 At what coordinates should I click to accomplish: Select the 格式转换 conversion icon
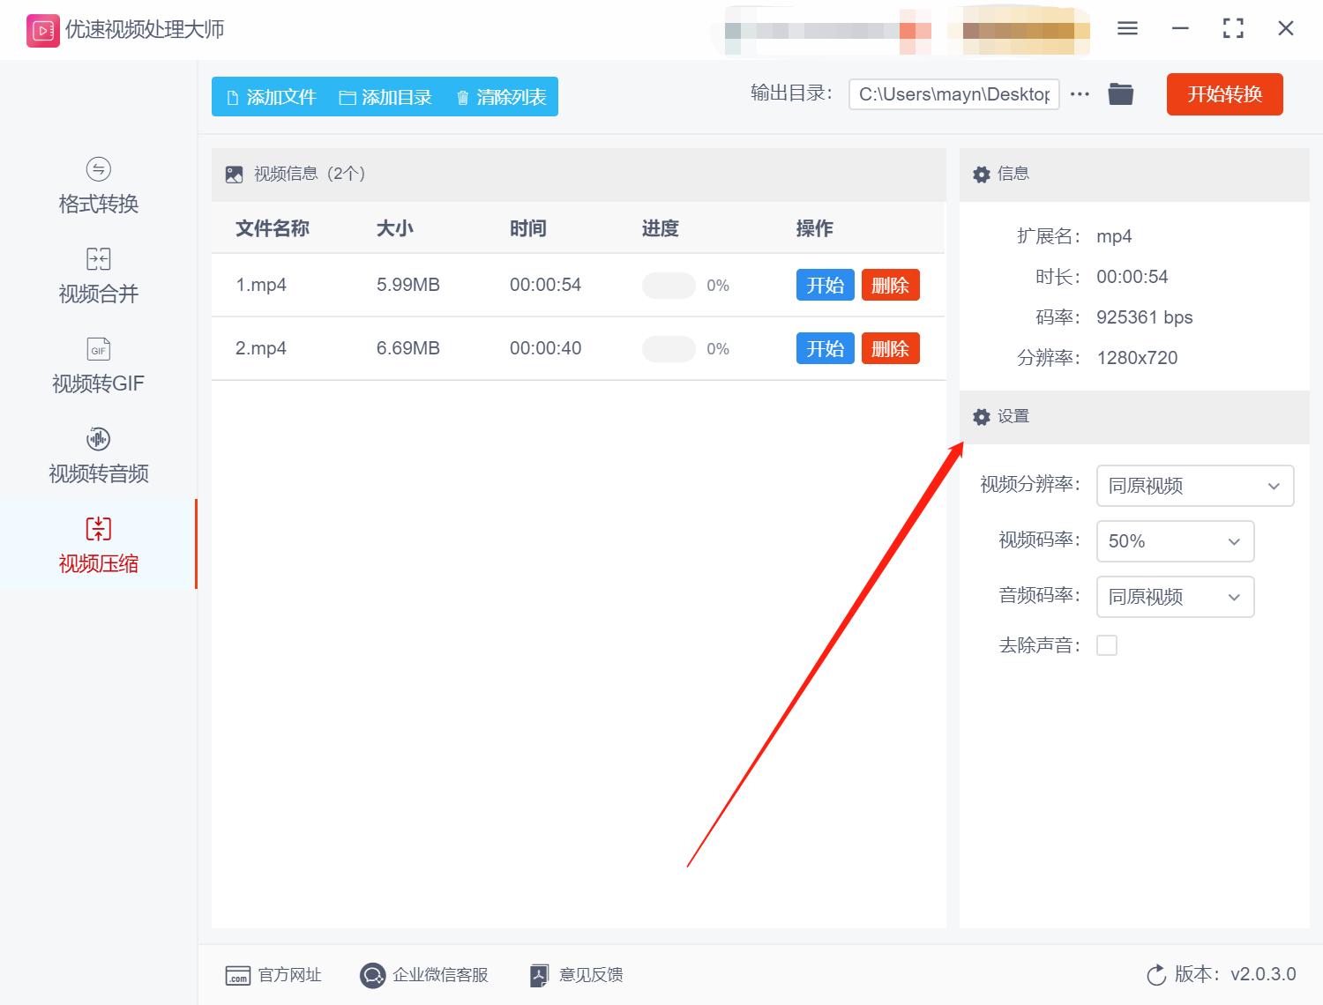tap(97, 168)
